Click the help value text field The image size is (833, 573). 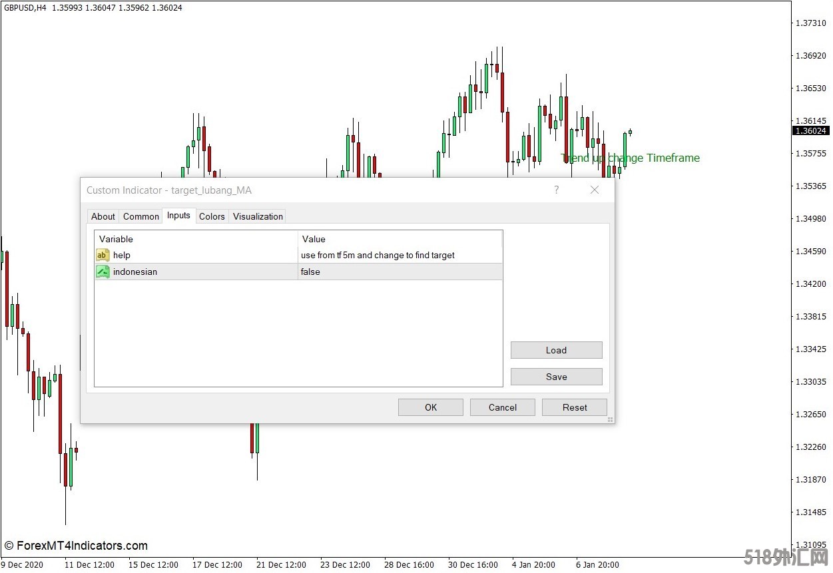point(400,255)
